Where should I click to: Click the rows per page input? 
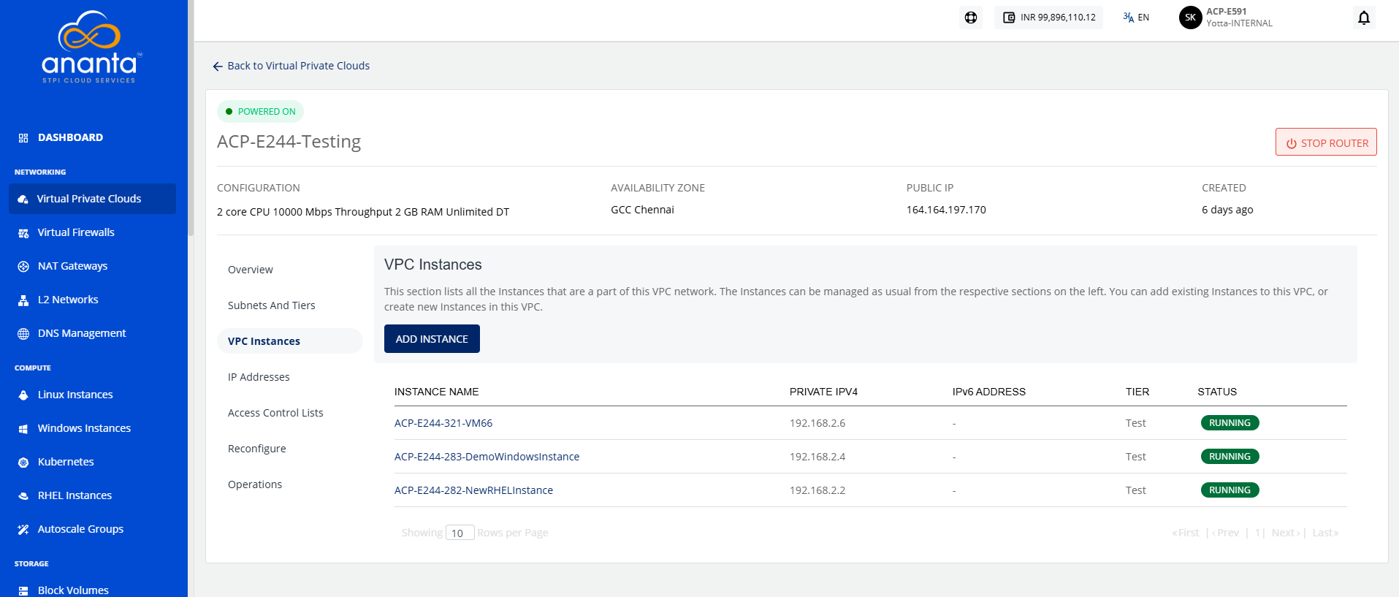(x=460, y=533)
